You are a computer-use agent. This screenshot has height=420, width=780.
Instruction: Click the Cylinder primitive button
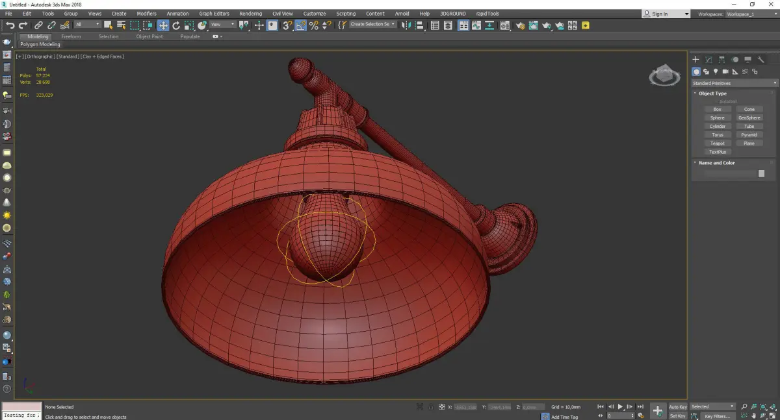tap(717, 126)
